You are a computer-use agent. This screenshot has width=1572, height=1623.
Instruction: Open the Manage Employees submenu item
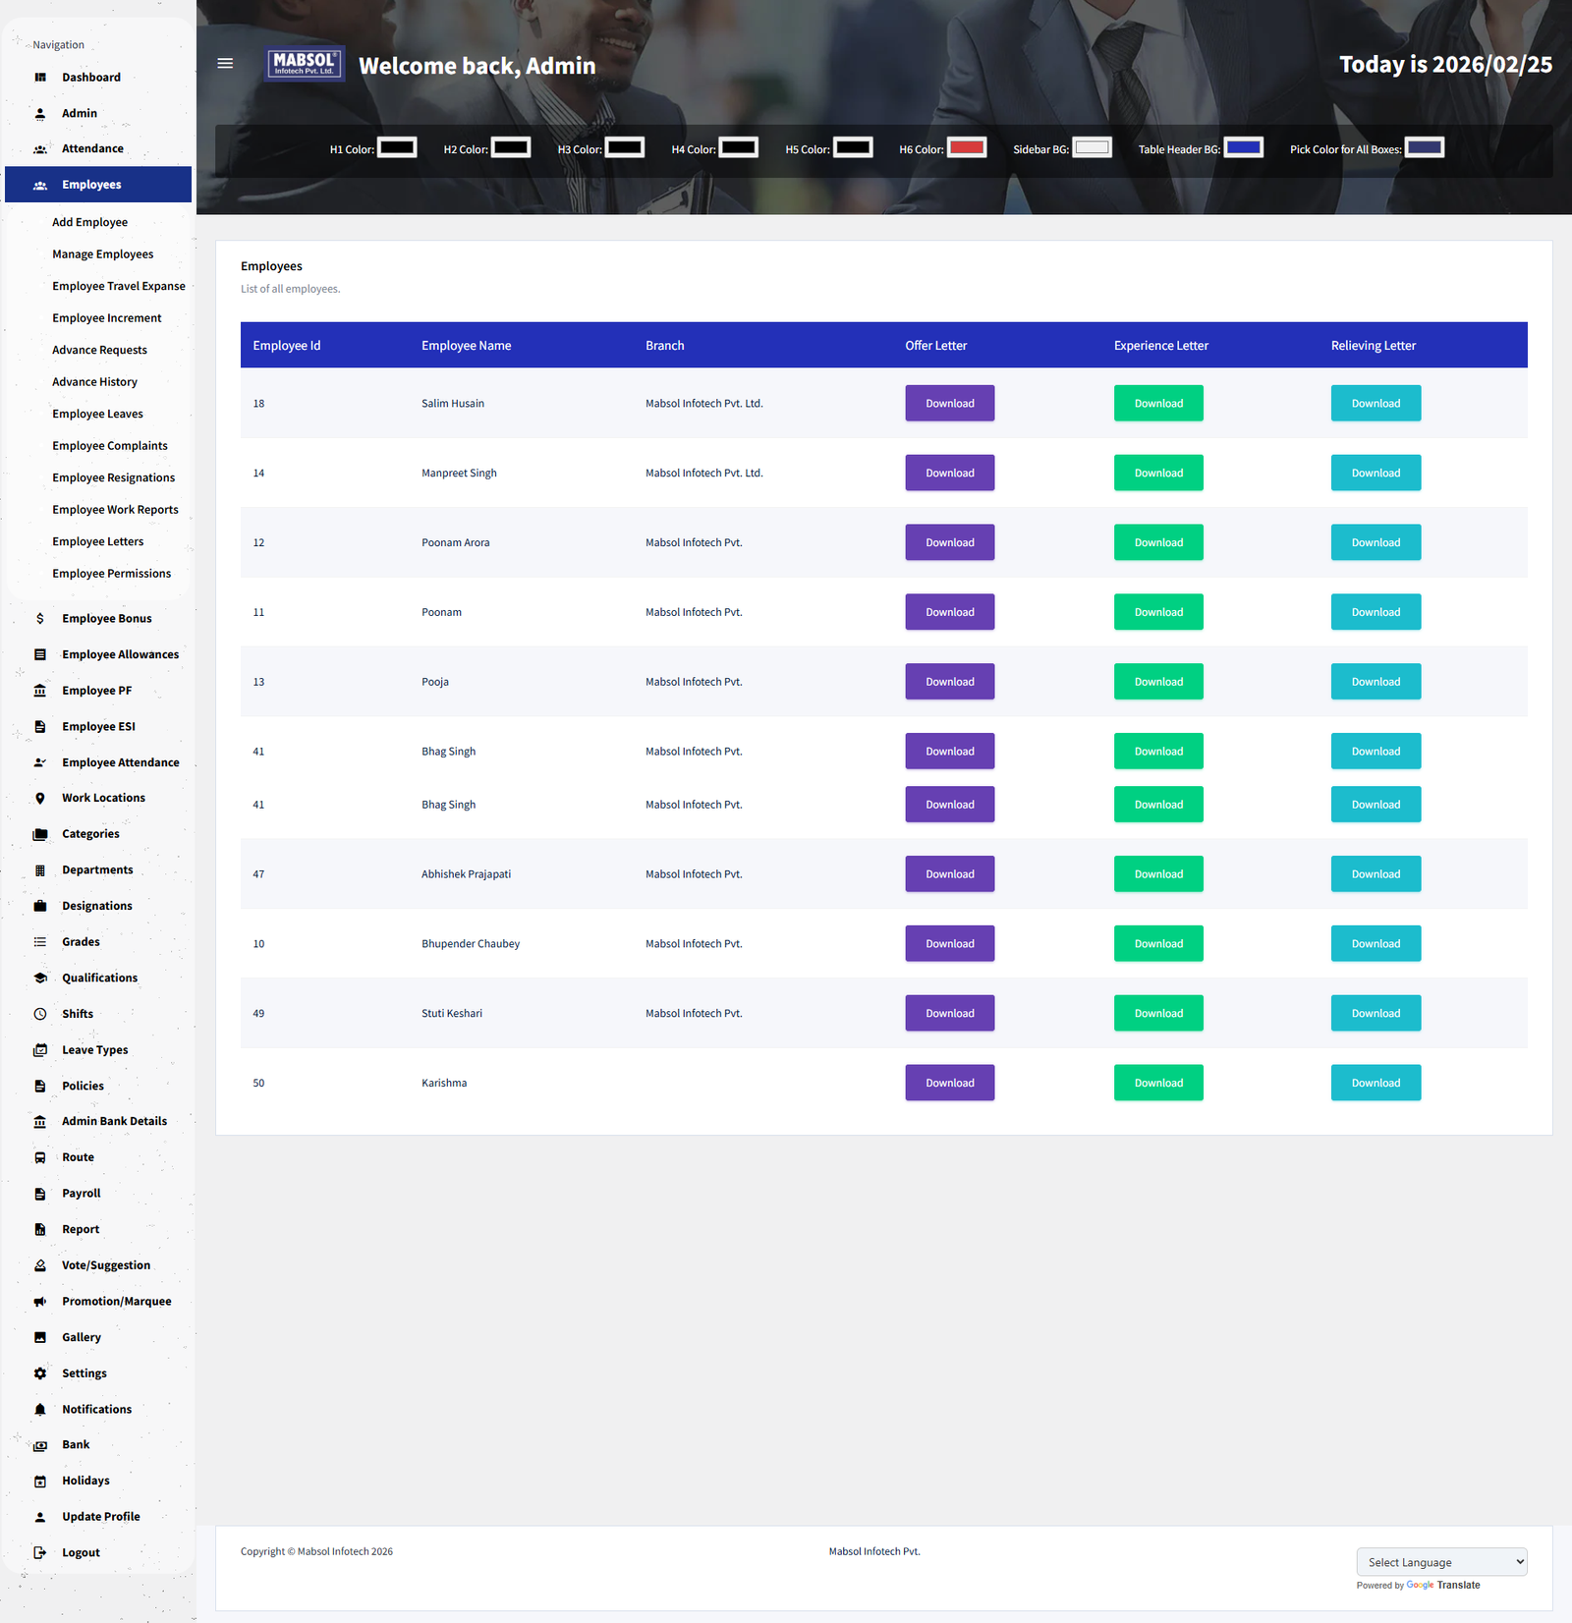coord(103,254)
